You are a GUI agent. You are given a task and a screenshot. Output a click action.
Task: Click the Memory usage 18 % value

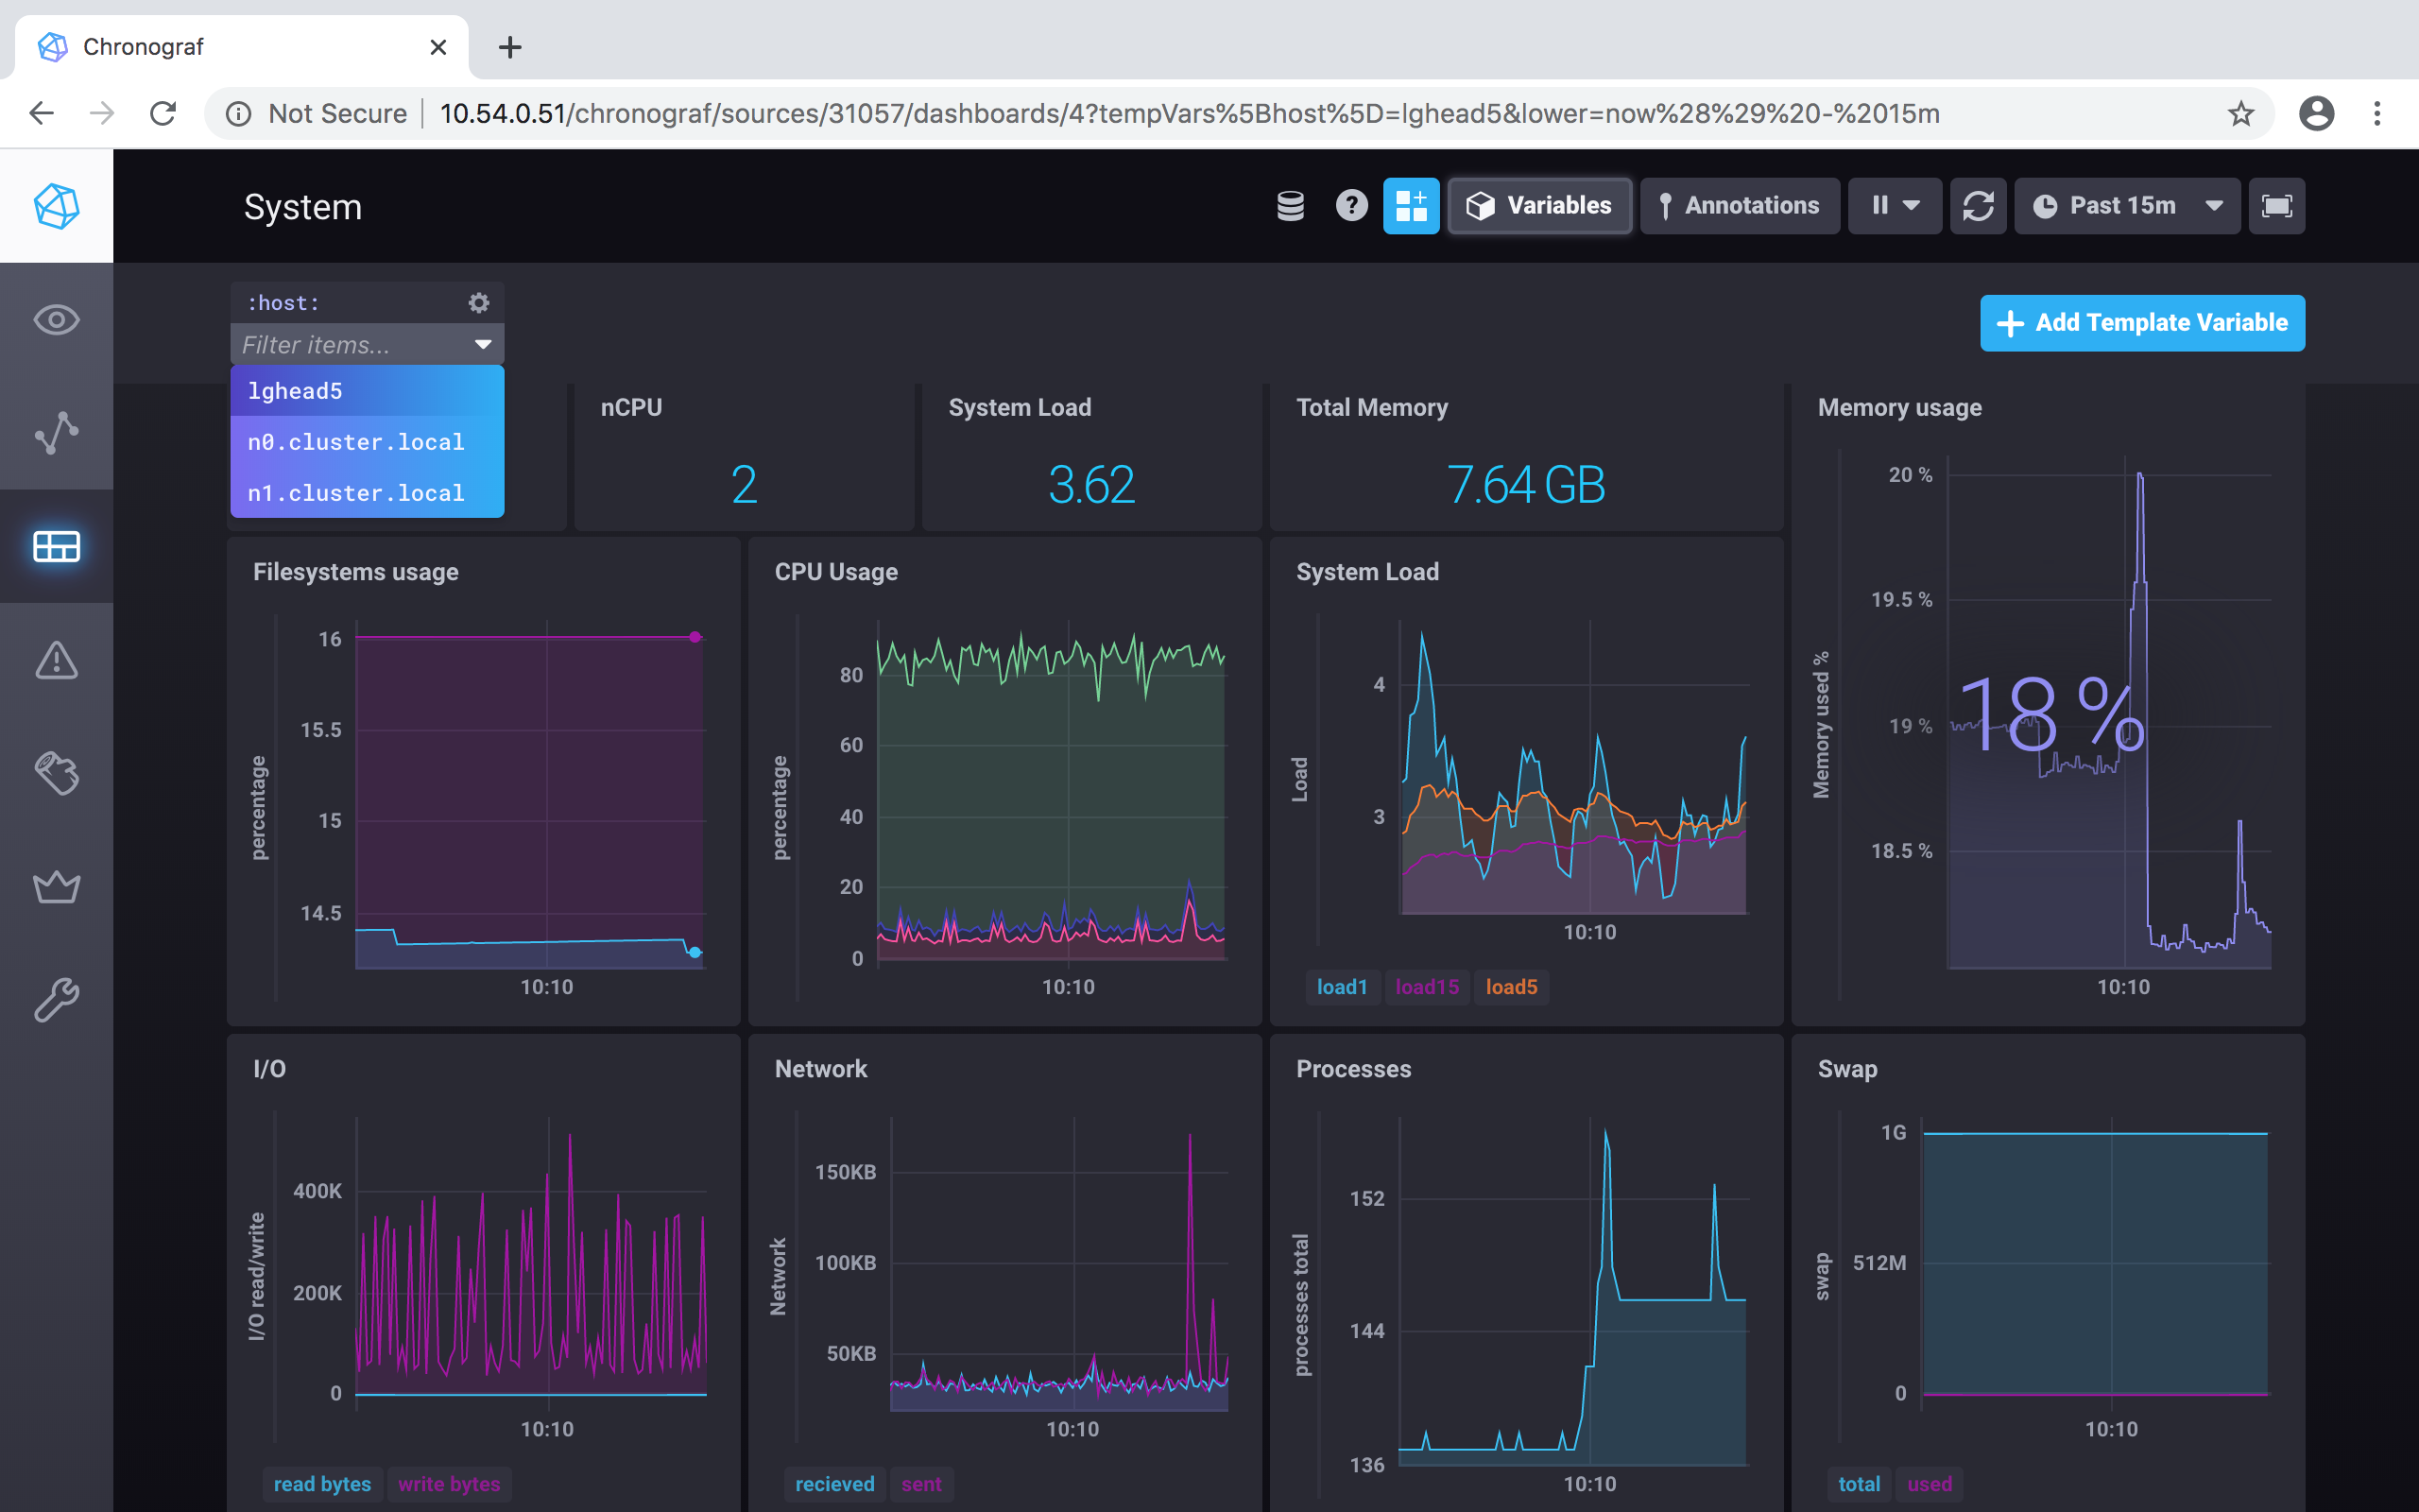[x=2052, y=714]
